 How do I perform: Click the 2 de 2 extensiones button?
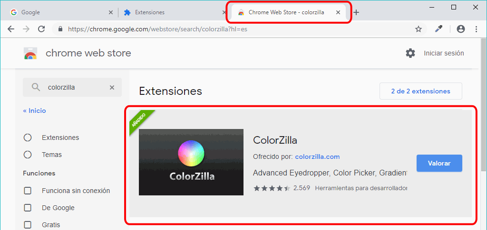pyautogui.click(x=420, y=91)
